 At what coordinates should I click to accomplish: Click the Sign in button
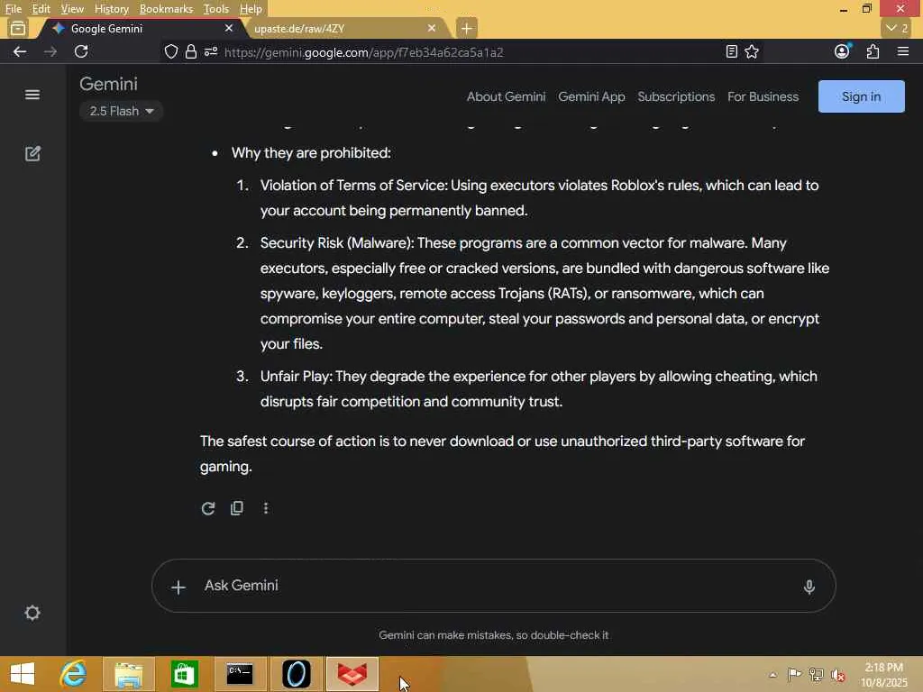(x=861, y=96)
